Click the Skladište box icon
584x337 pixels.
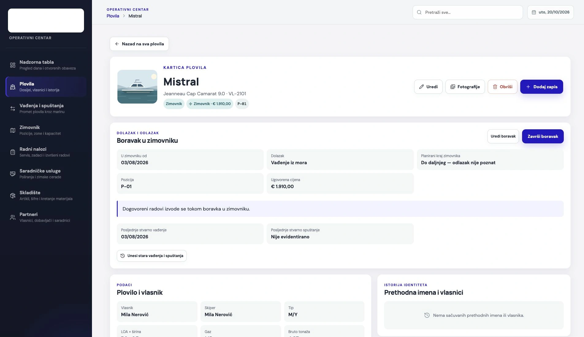13,195
